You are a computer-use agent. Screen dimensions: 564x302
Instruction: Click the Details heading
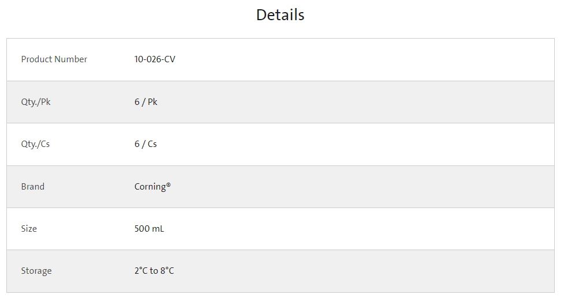[x=280, y=15]
